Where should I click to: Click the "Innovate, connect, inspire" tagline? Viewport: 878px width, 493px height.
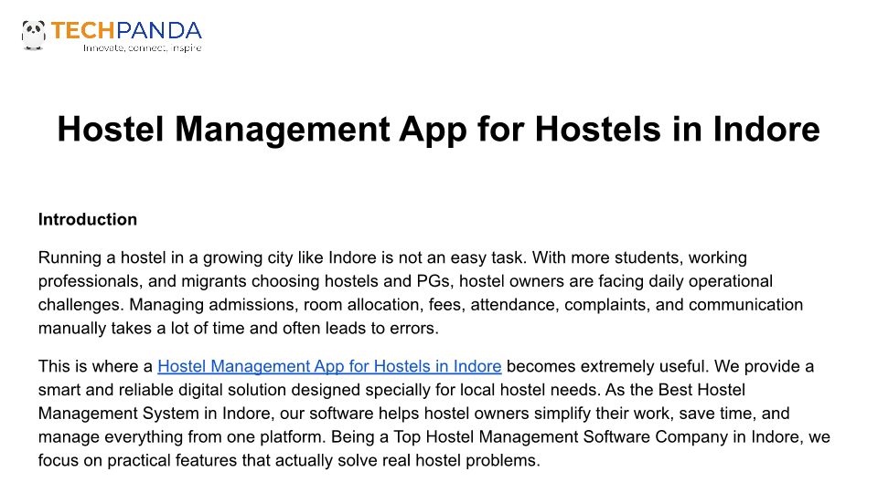[142, 47]
